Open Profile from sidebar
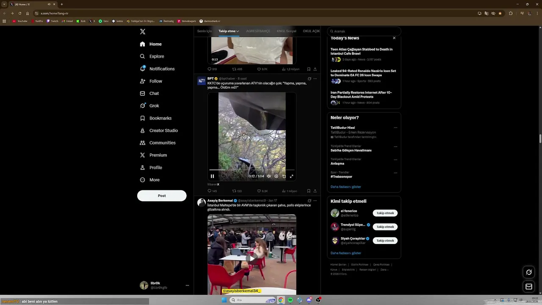 [151, 167]
